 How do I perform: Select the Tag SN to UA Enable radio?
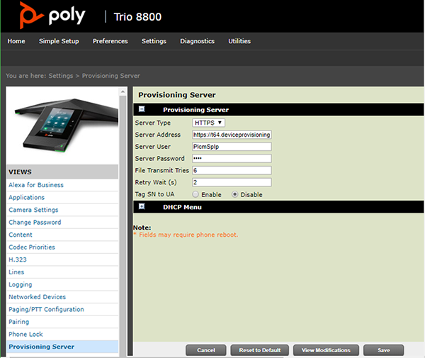[x=195, y=194]
